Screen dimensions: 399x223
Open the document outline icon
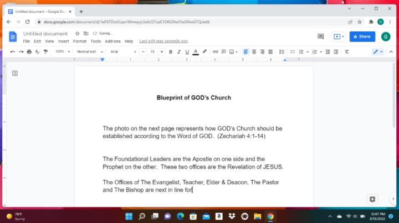pos(15,73)
